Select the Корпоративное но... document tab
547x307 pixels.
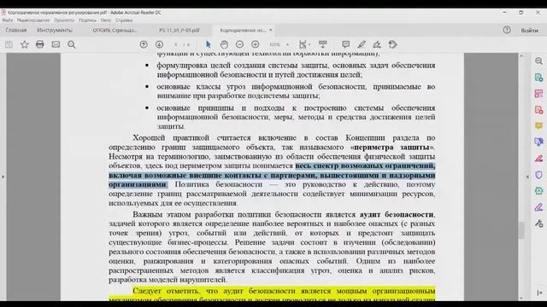click(243, 31)
